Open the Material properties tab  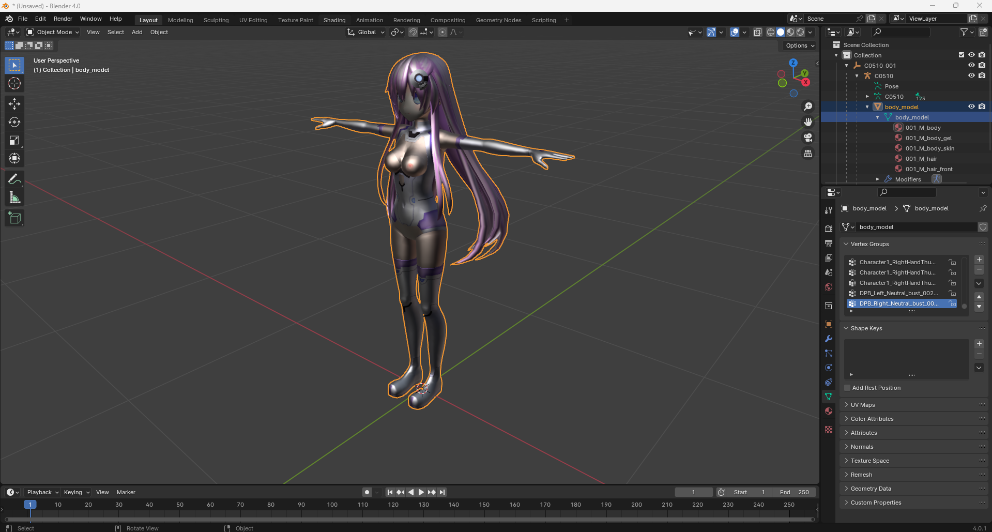829,411
